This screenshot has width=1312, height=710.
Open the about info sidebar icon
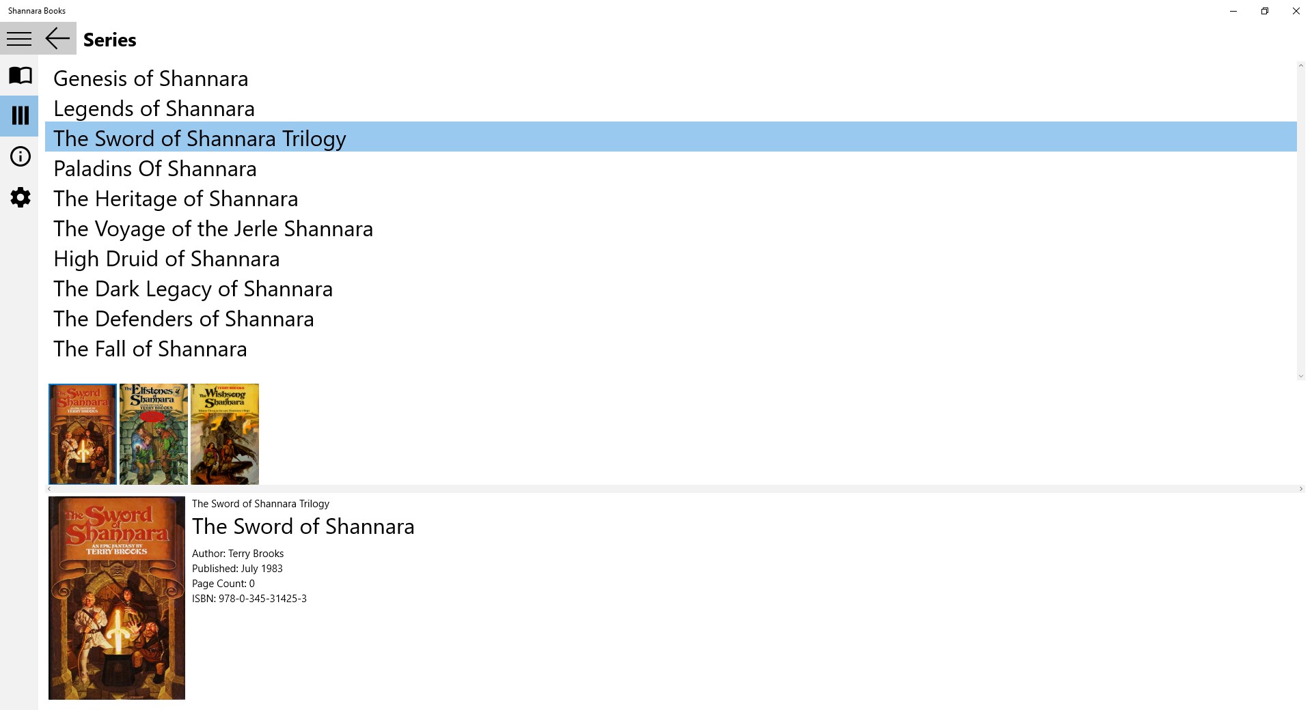pos(20,157)
